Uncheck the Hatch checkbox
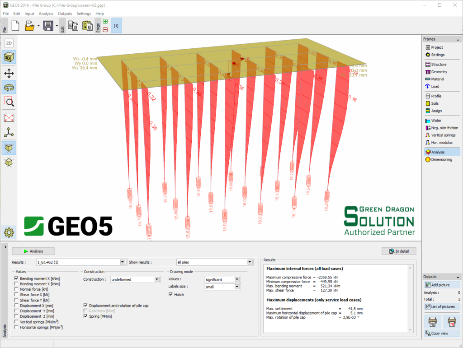This screenshot has height=348, width=463. click(171, 295)
